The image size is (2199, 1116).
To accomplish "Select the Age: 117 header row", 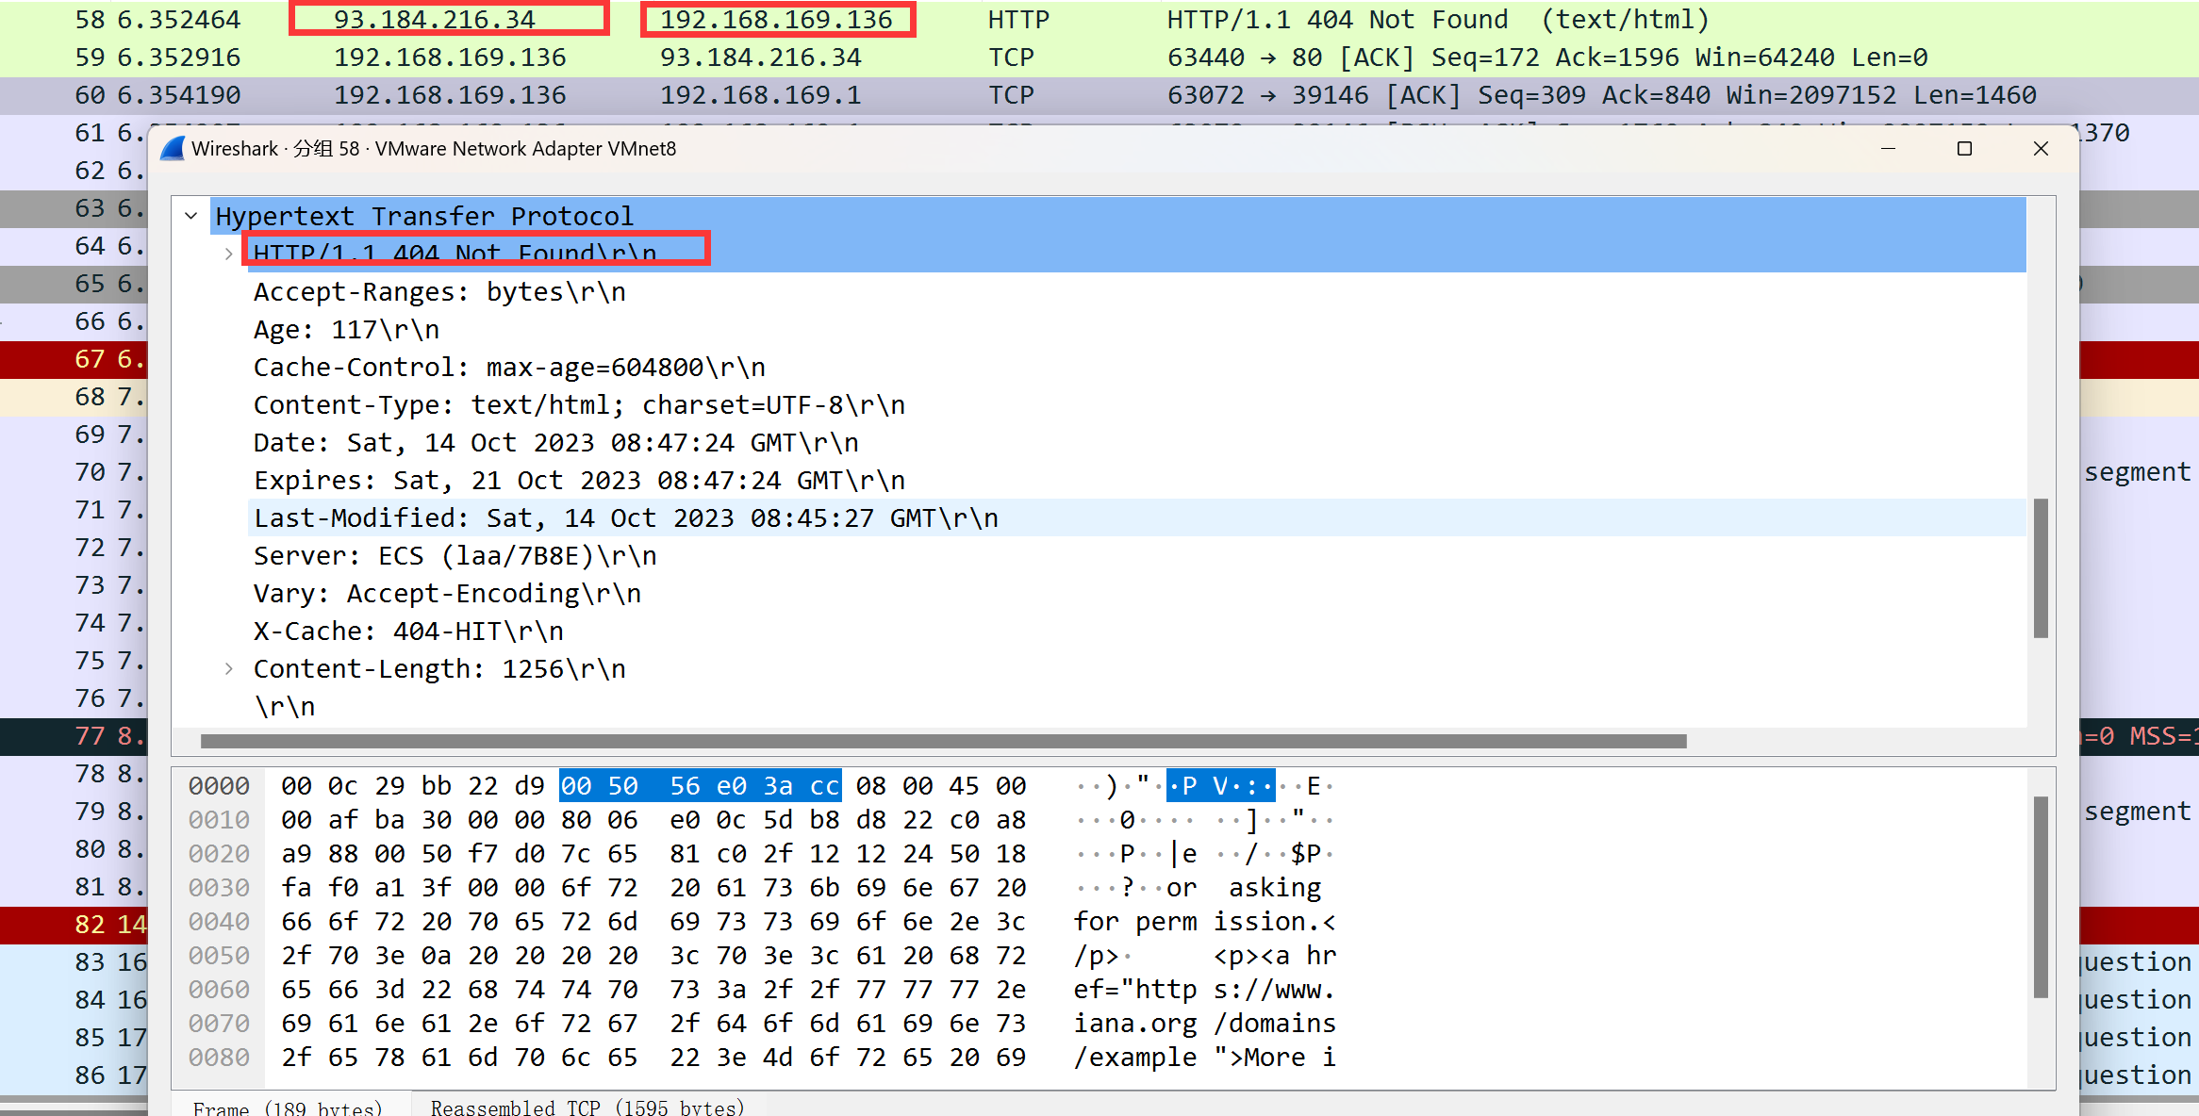I will click(1136, 329).
